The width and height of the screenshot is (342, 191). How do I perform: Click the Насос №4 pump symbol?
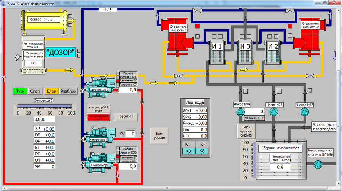241,112
